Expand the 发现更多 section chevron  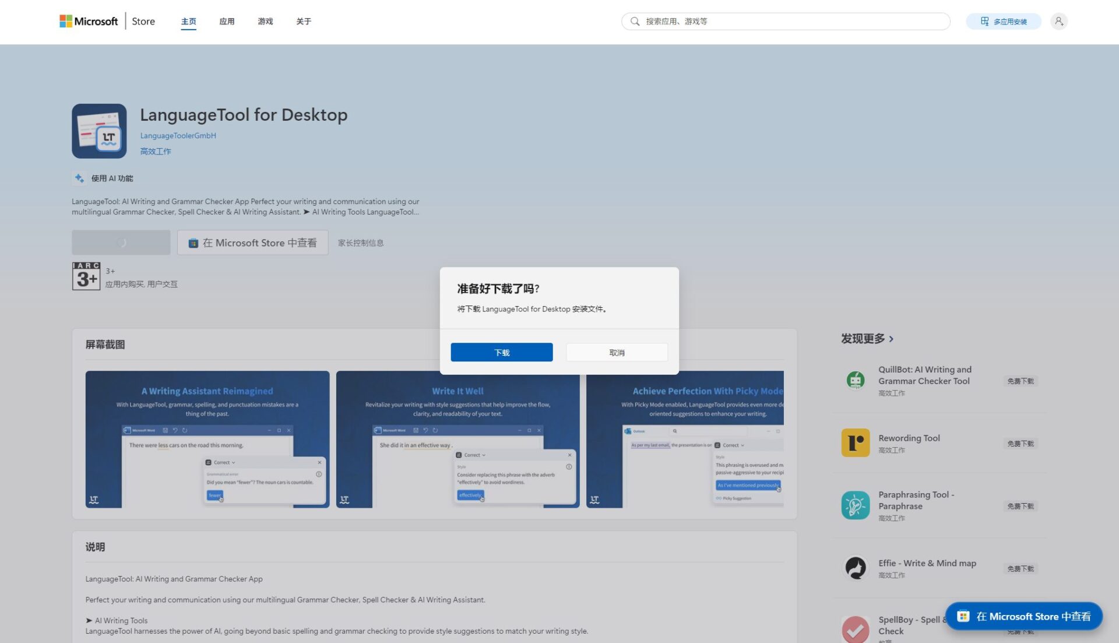891,339
